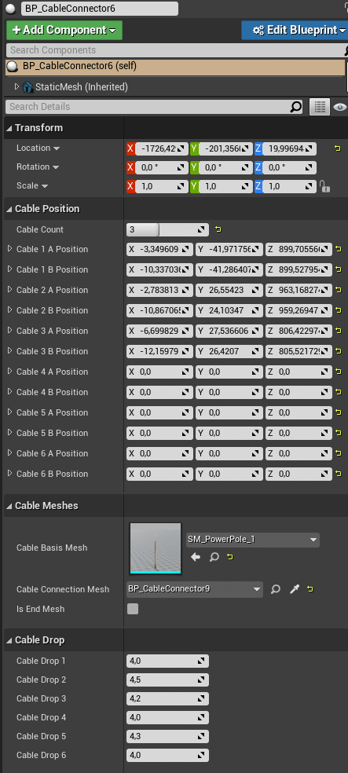Open the SM_PowerPole_1 mesh dropdown
This screenshot has height=773, width=348.
pyautogui.click(x=253, y=540)
